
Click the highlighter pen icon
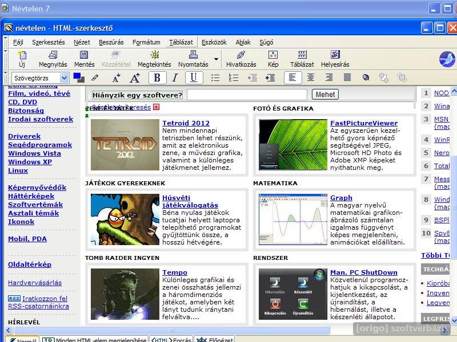(x=95, y=78)
